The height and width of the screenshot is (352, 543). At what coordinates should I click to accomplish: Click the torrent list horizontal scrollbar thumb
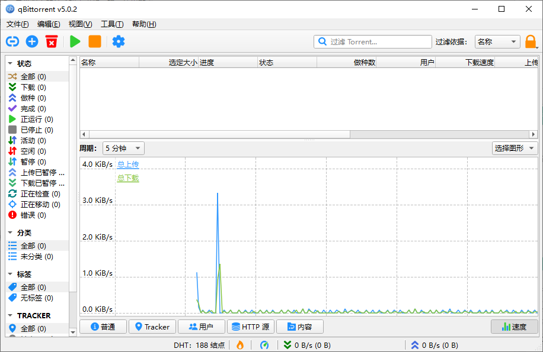click(219, 134)
